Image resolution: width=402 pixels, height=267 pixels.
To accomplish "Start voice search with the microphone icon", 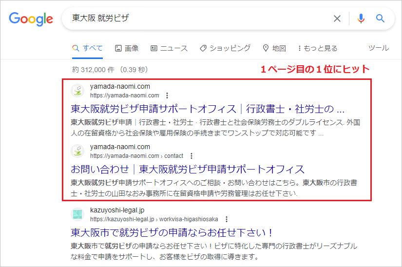I will (361, 19).
